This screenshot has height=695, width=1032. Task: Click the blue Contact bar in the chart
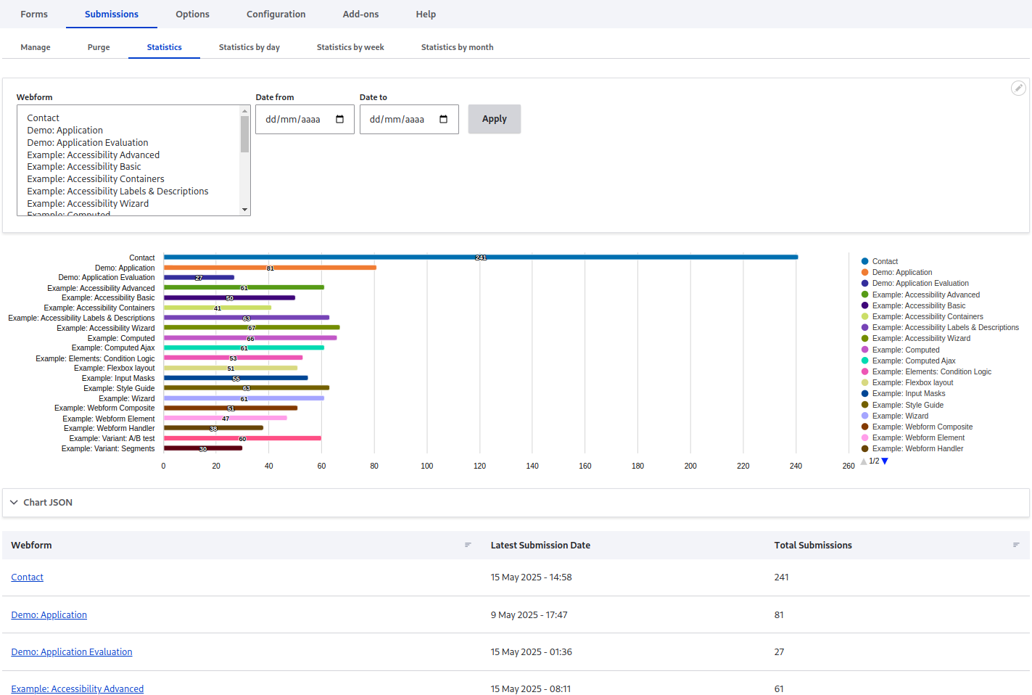pyautogui.click(x=481, y=257)
